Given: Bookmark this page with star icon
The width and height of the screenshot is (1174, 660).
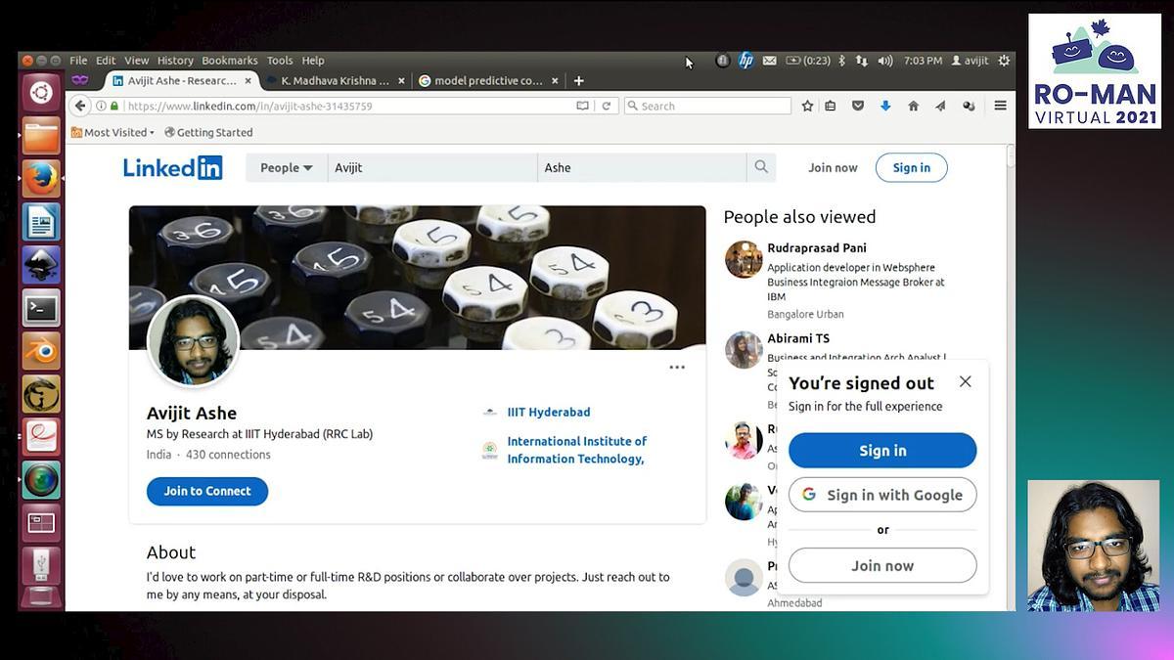Looking at the screenshot, I should 807,106.
